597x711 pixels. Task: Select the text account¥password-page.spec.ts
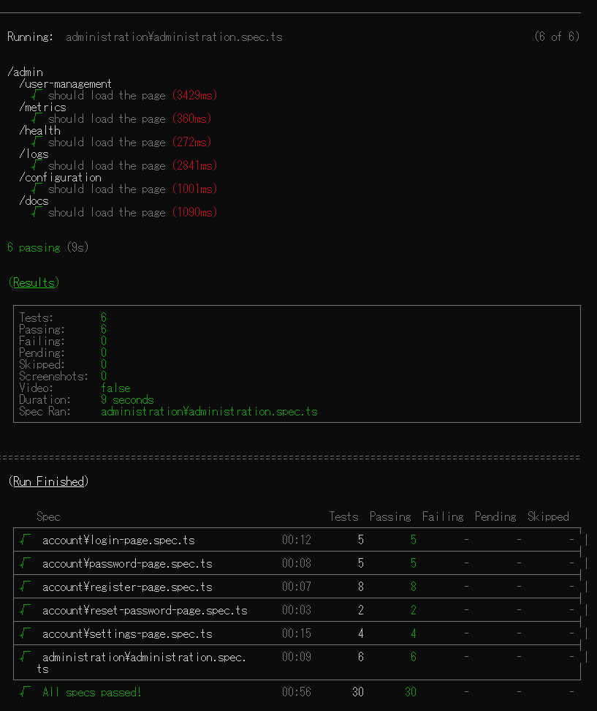127,564
